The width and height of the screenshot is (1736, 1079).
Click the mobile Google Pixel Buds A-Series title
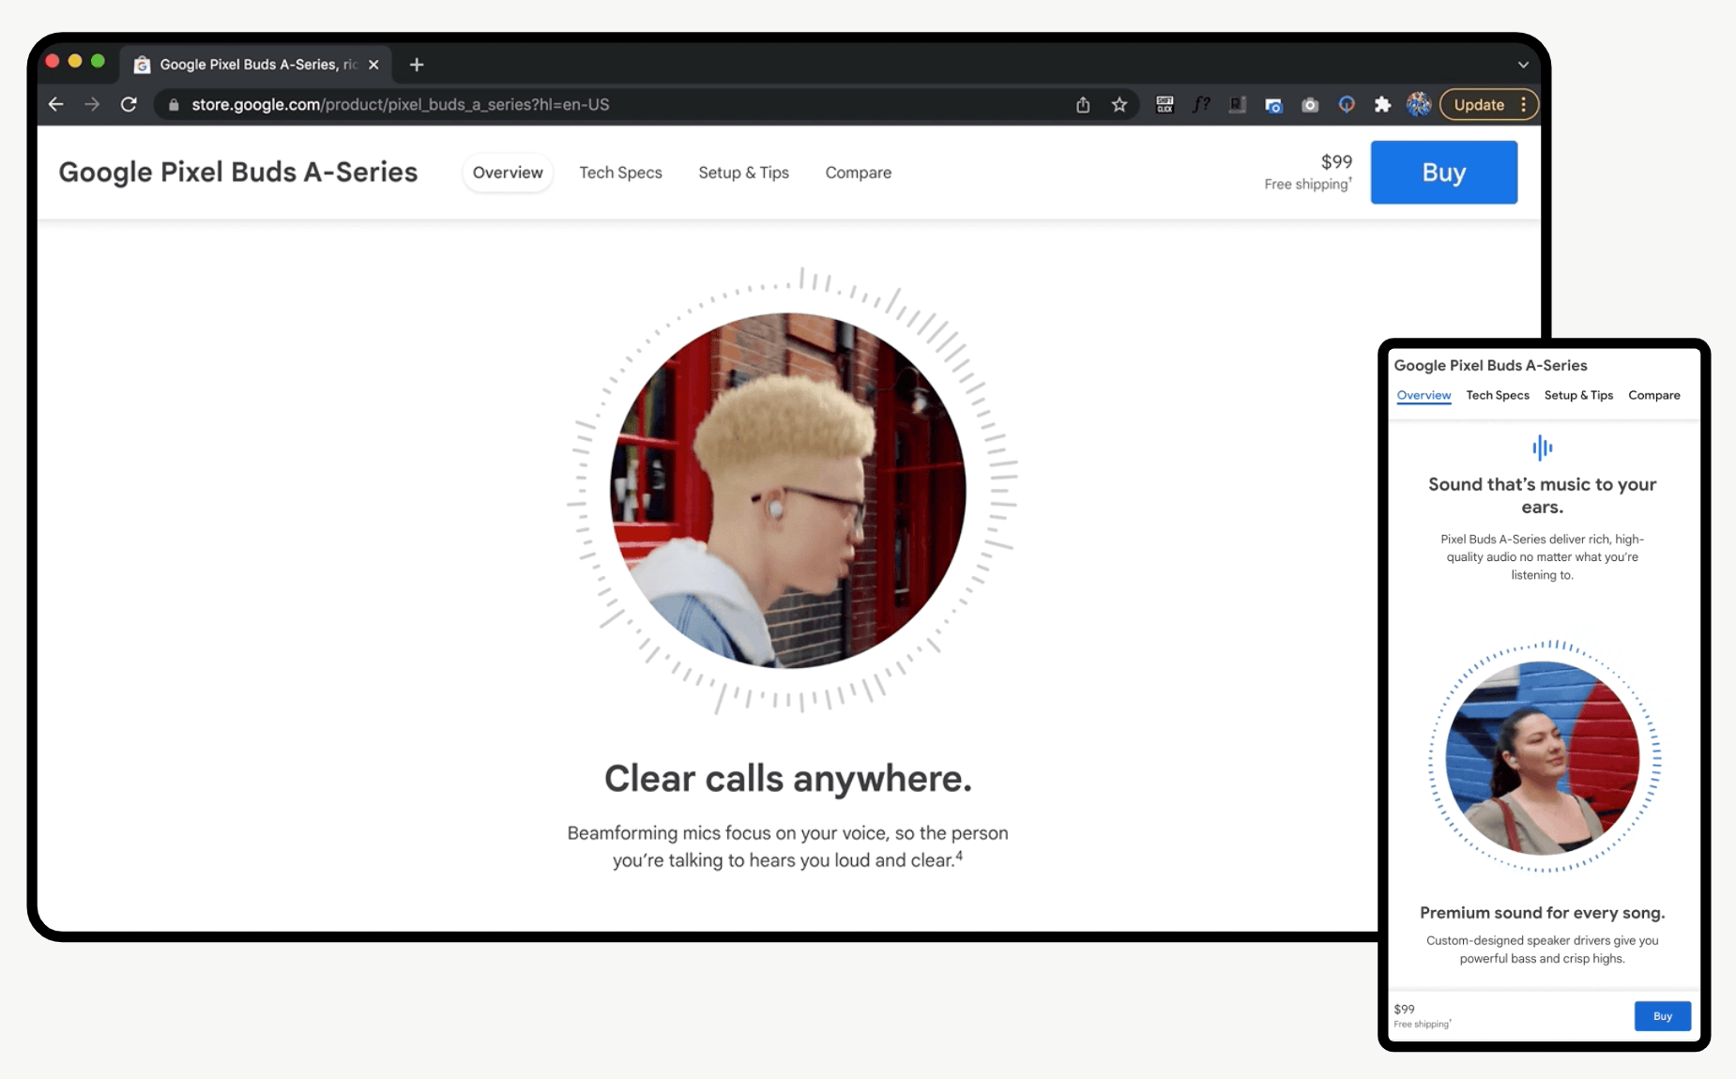(x=1490, y=365)
